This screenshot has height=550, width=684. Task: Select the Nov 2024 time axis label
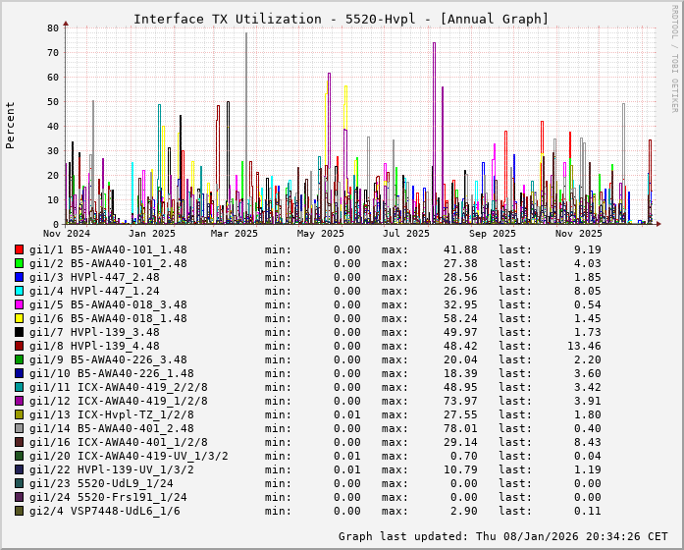coord(66,234)
